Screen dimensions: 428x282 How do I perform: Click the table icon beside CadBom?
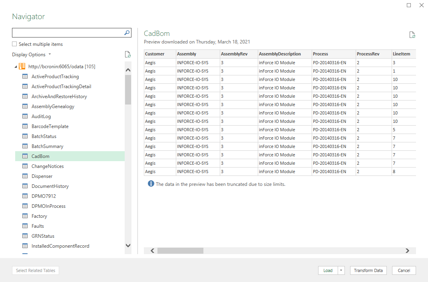tap(25, 156)
